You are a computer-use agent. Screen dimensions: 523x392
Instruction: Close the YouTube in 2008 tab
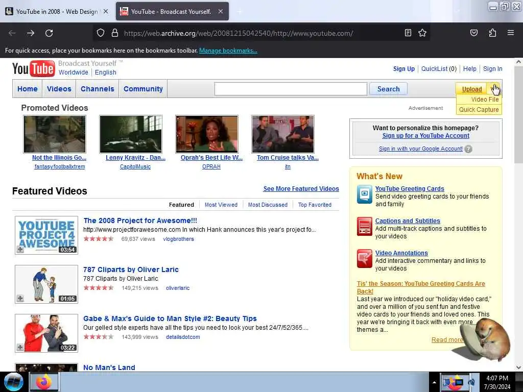106,11
